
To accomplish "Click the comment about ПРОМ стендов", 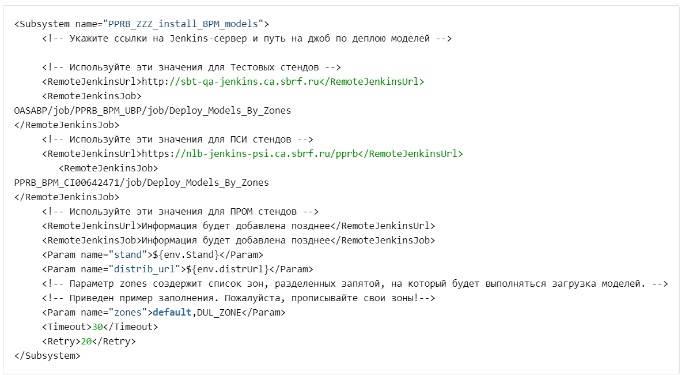I will click(x=180, y=212).
